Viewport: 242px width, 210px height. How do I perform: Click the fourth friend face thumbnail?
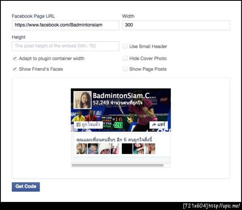pos(116,149)
